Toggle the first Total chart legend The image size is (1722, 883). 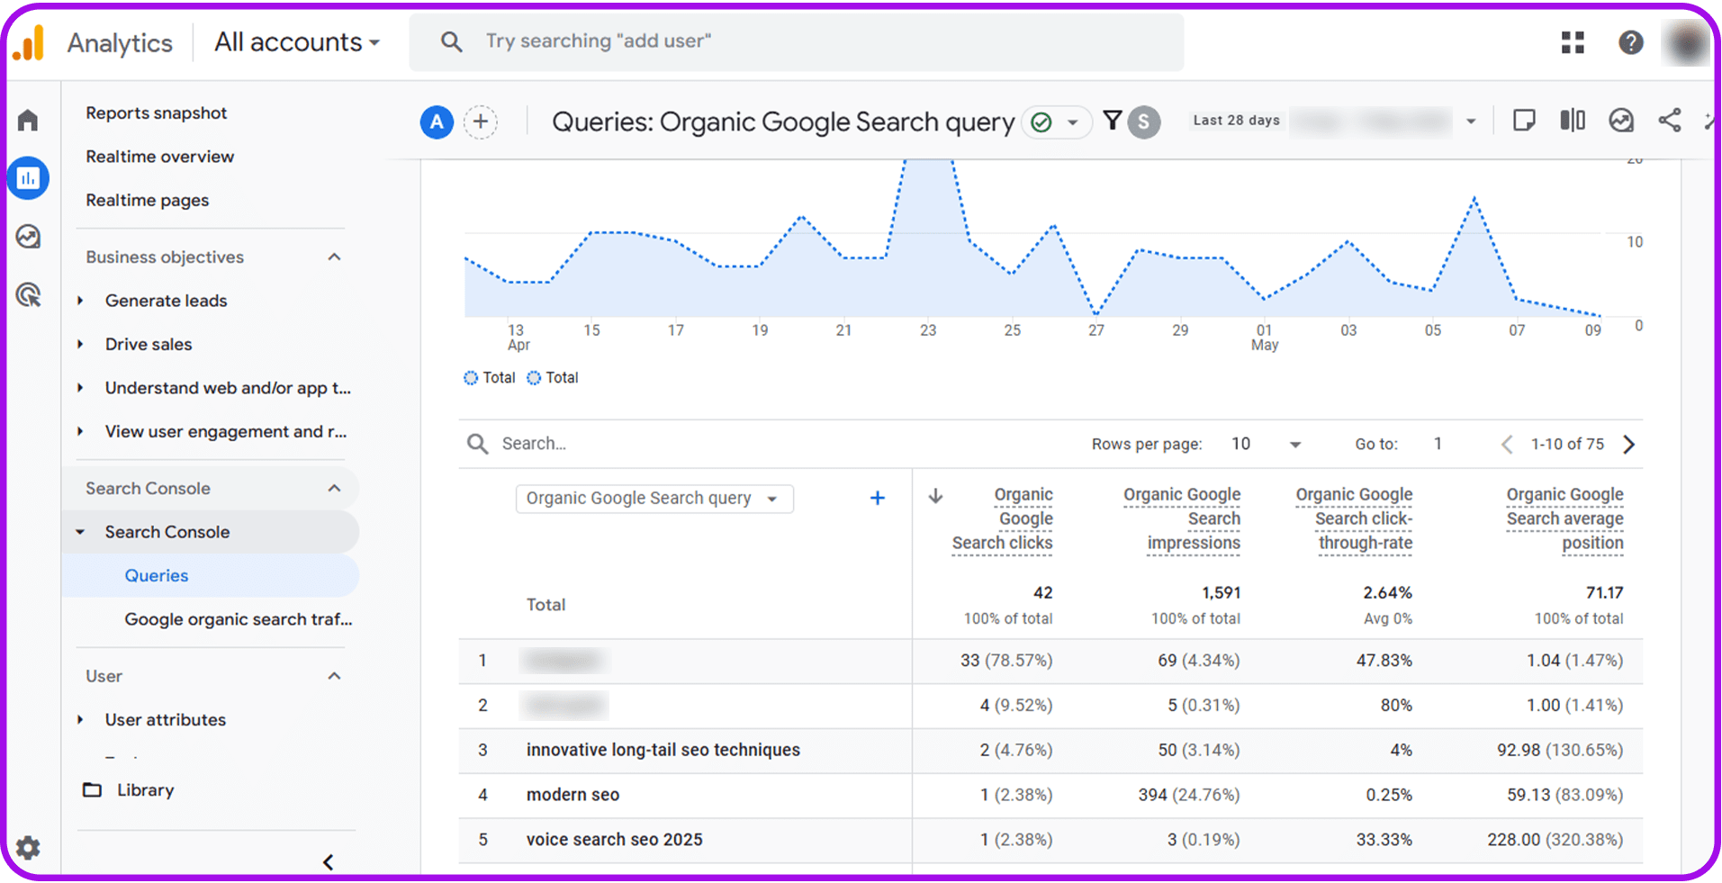pyautogui.click(x=489, y=378)
